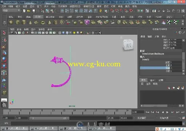
Task: Create a polygon plane from the shelf
Action: [x=36, y=22]
